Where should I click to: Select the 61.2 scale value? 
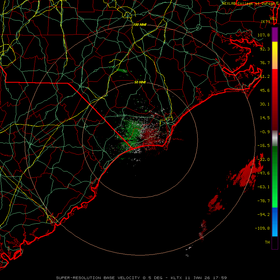point(265,77)
